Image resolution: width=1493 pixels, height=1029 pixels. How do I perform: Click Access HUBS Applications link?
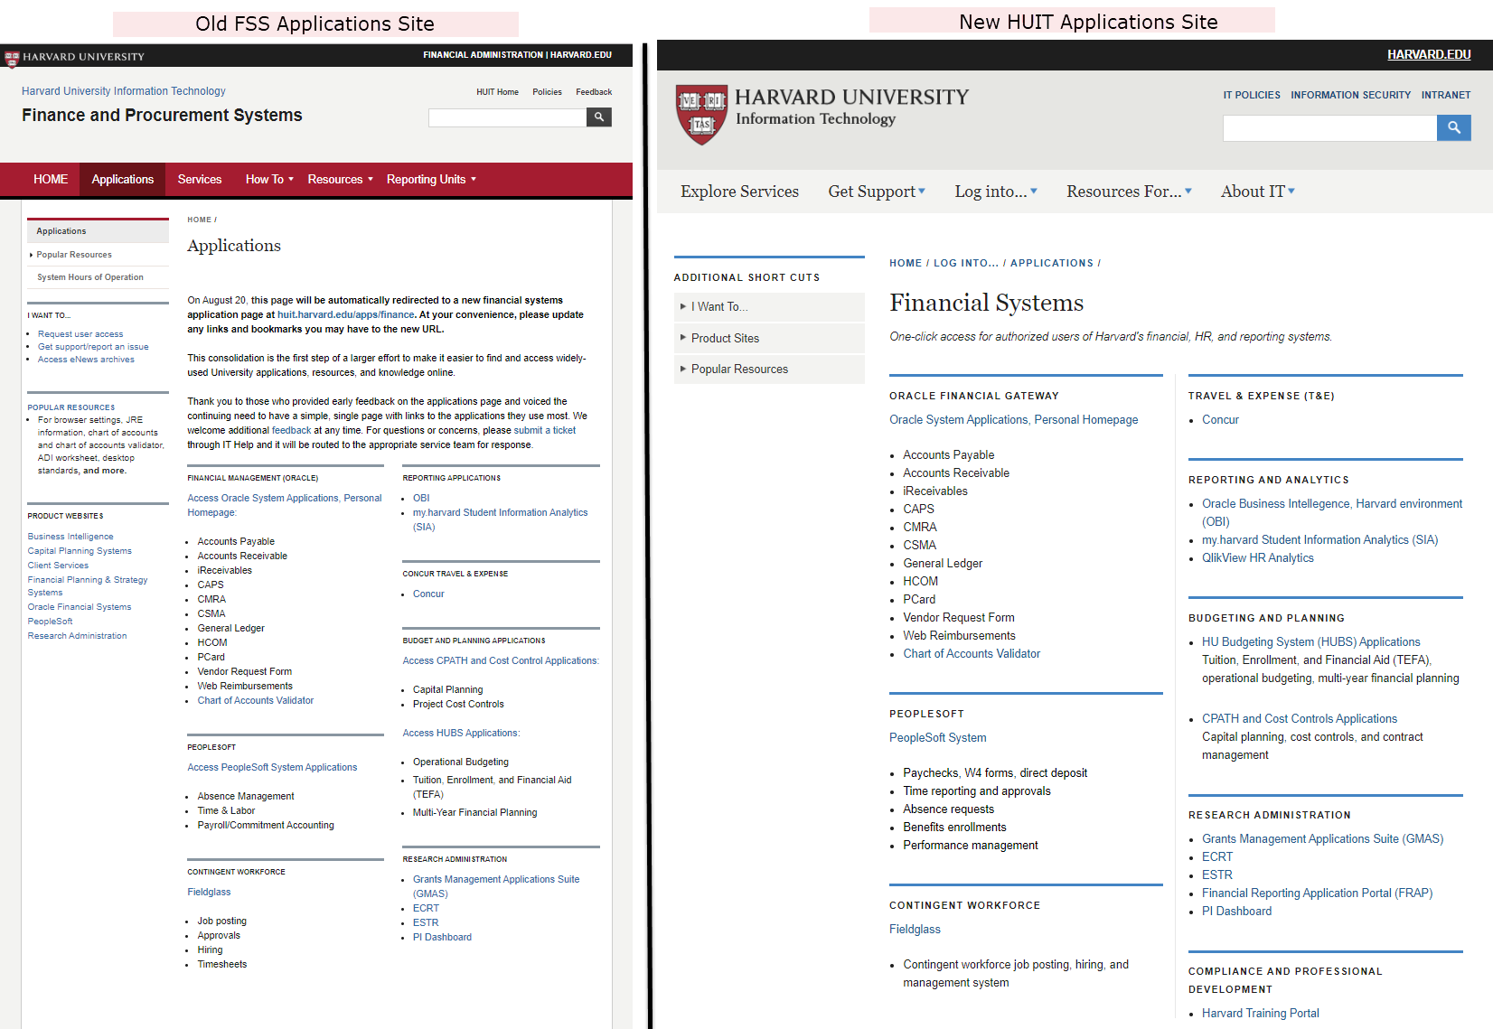461,733
